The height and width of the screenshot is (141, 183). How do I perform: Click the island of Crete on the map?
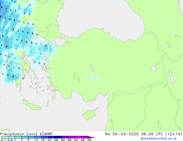(x=32, y=105)
